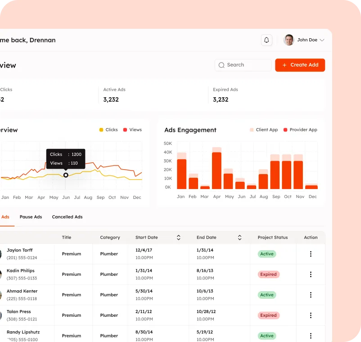Click John Doe's profile avatar
The height and width of the screenshot is (342, 361).
pyautogui.click(x=289, y=40)
